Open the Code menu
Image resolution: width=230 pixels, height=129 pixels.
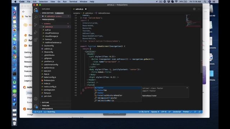point(22,1)
